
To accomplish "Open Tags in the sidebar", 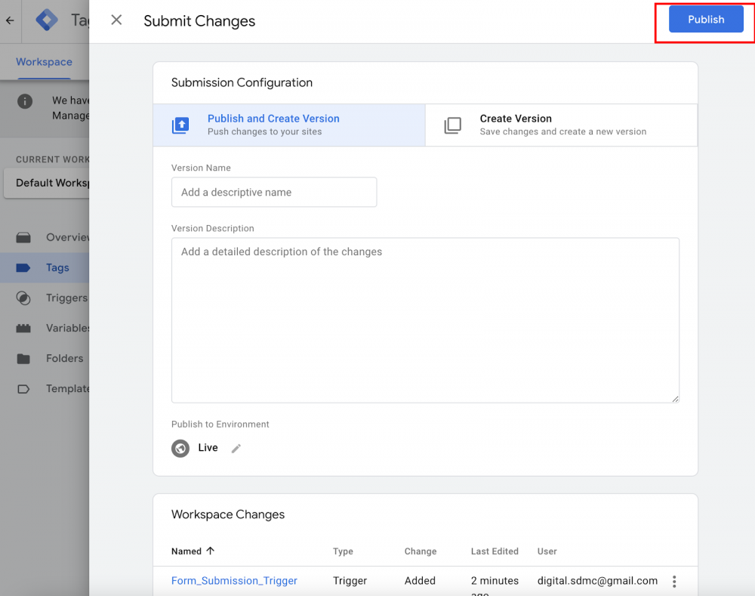I will point(57,267).
